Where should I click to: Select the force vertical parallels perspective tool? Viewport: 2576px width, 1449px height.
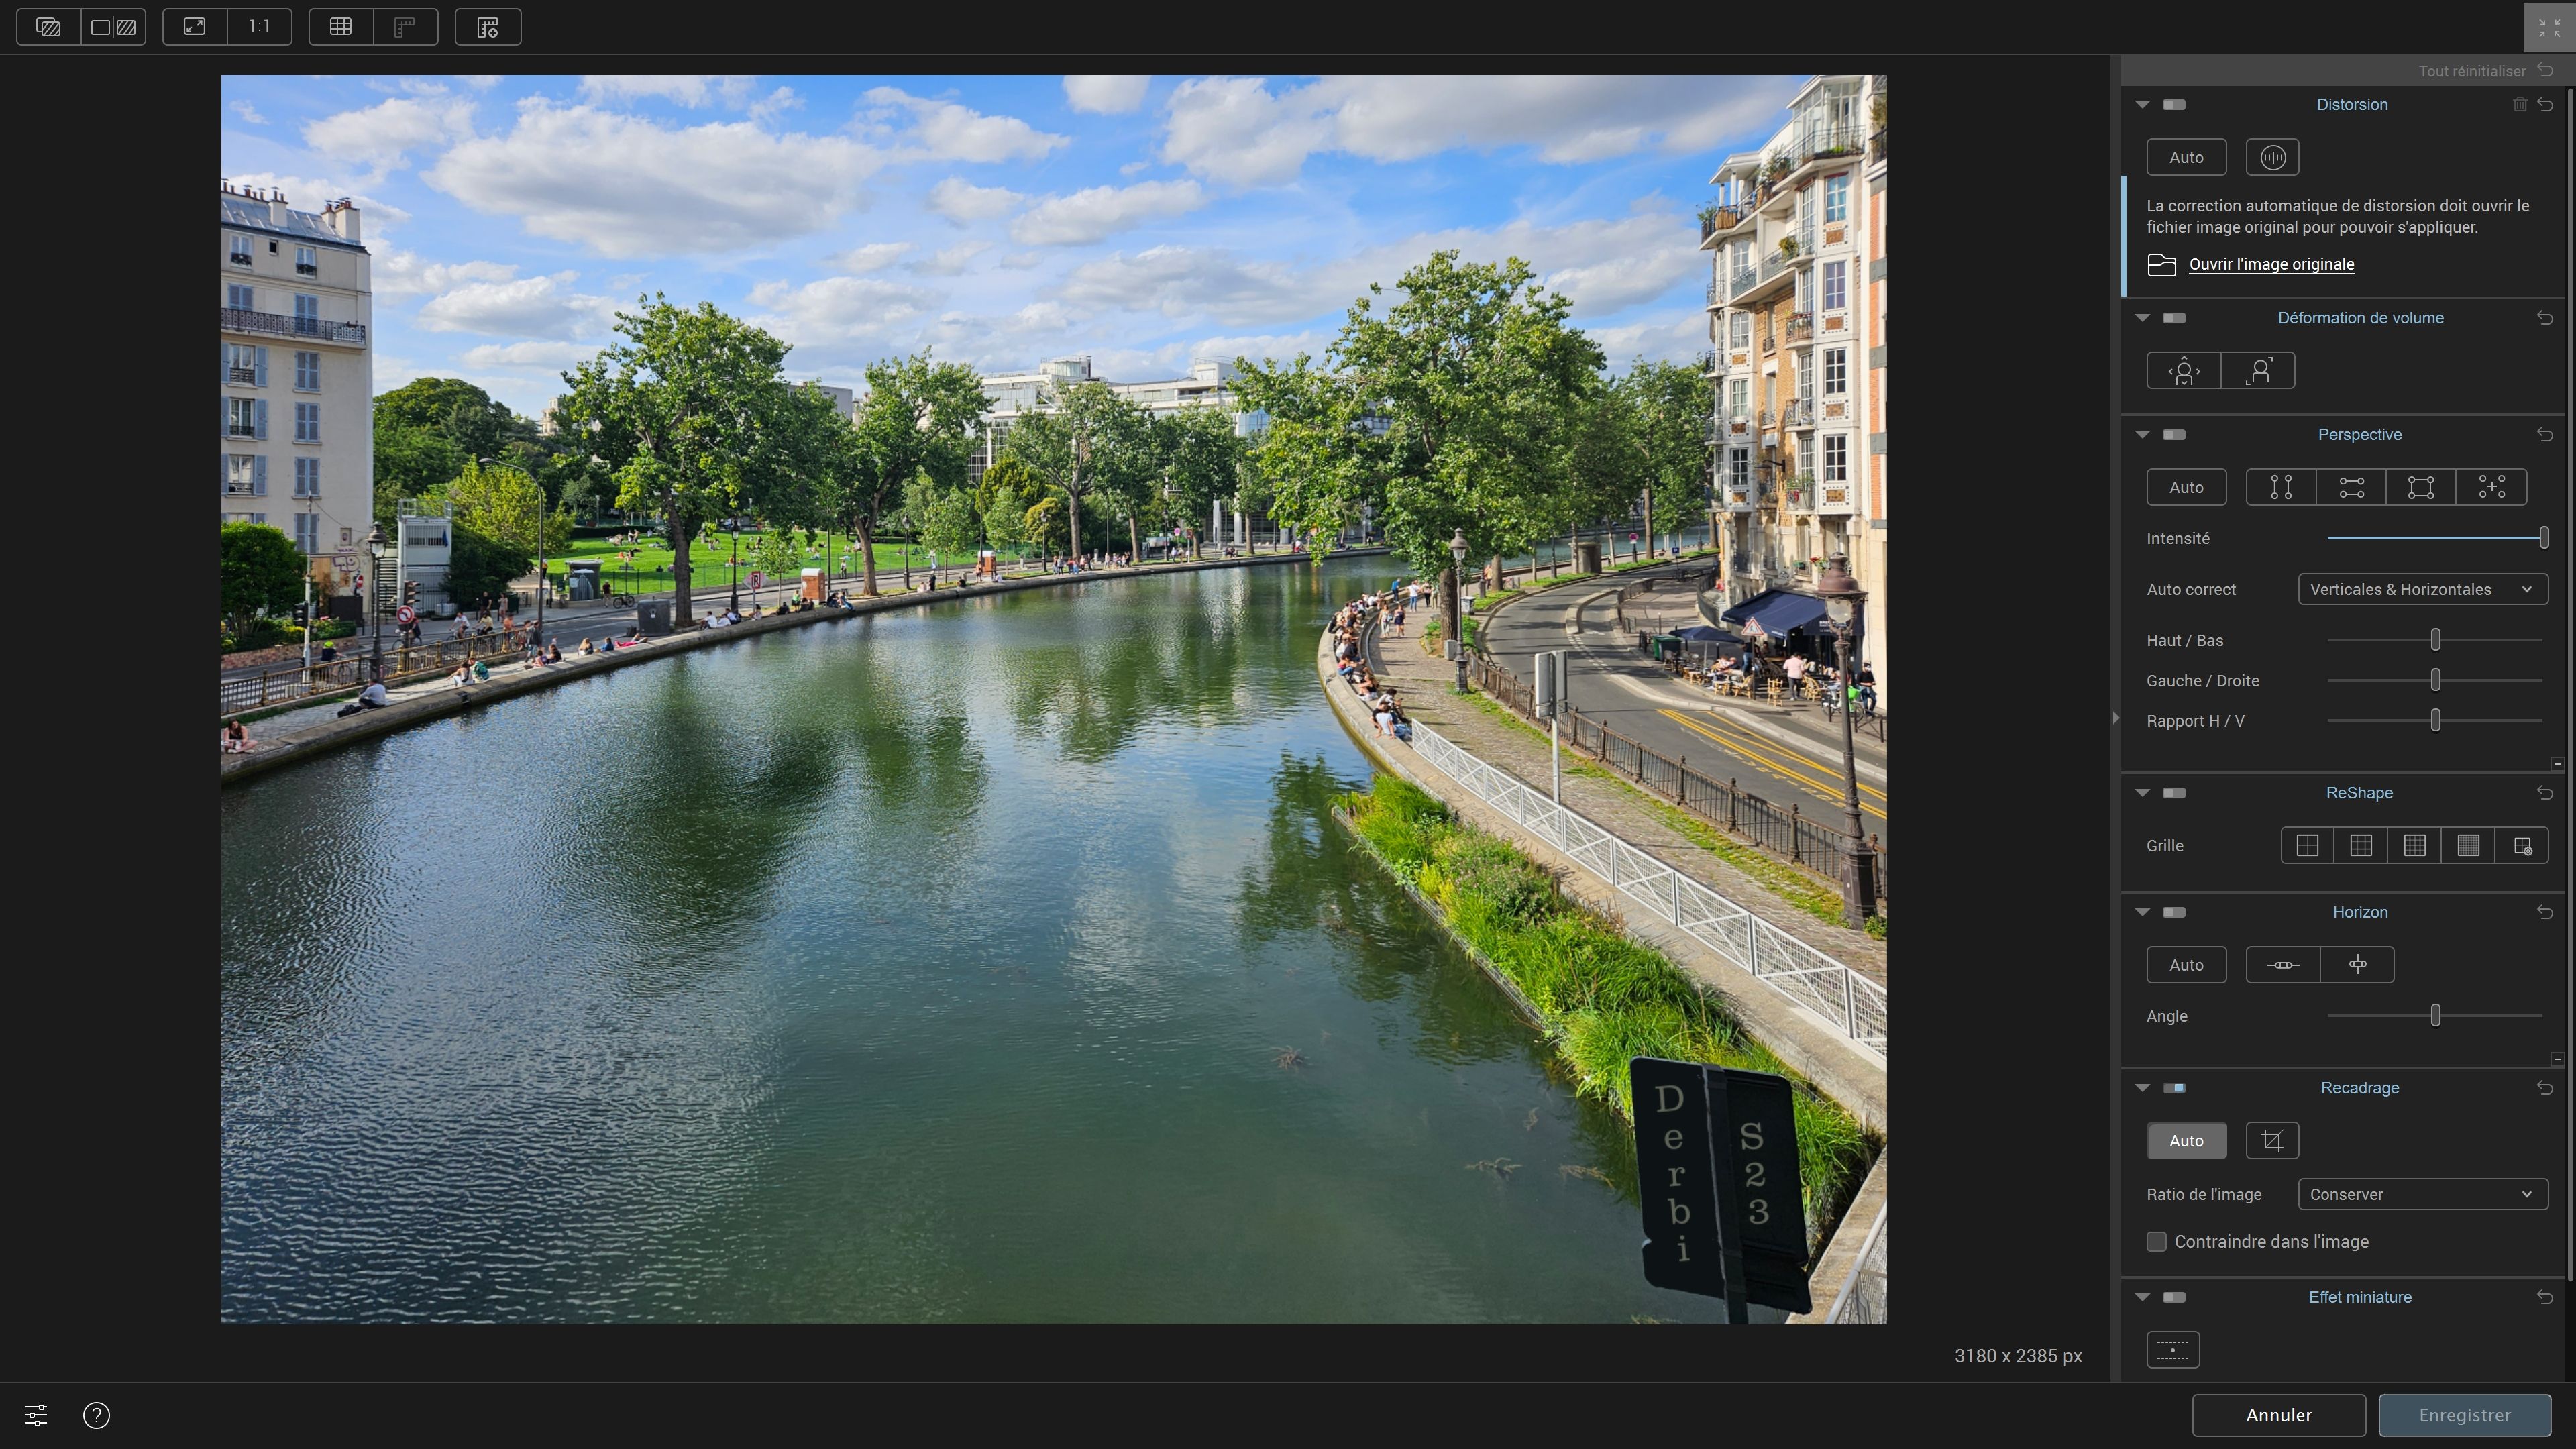point(2281,487)
